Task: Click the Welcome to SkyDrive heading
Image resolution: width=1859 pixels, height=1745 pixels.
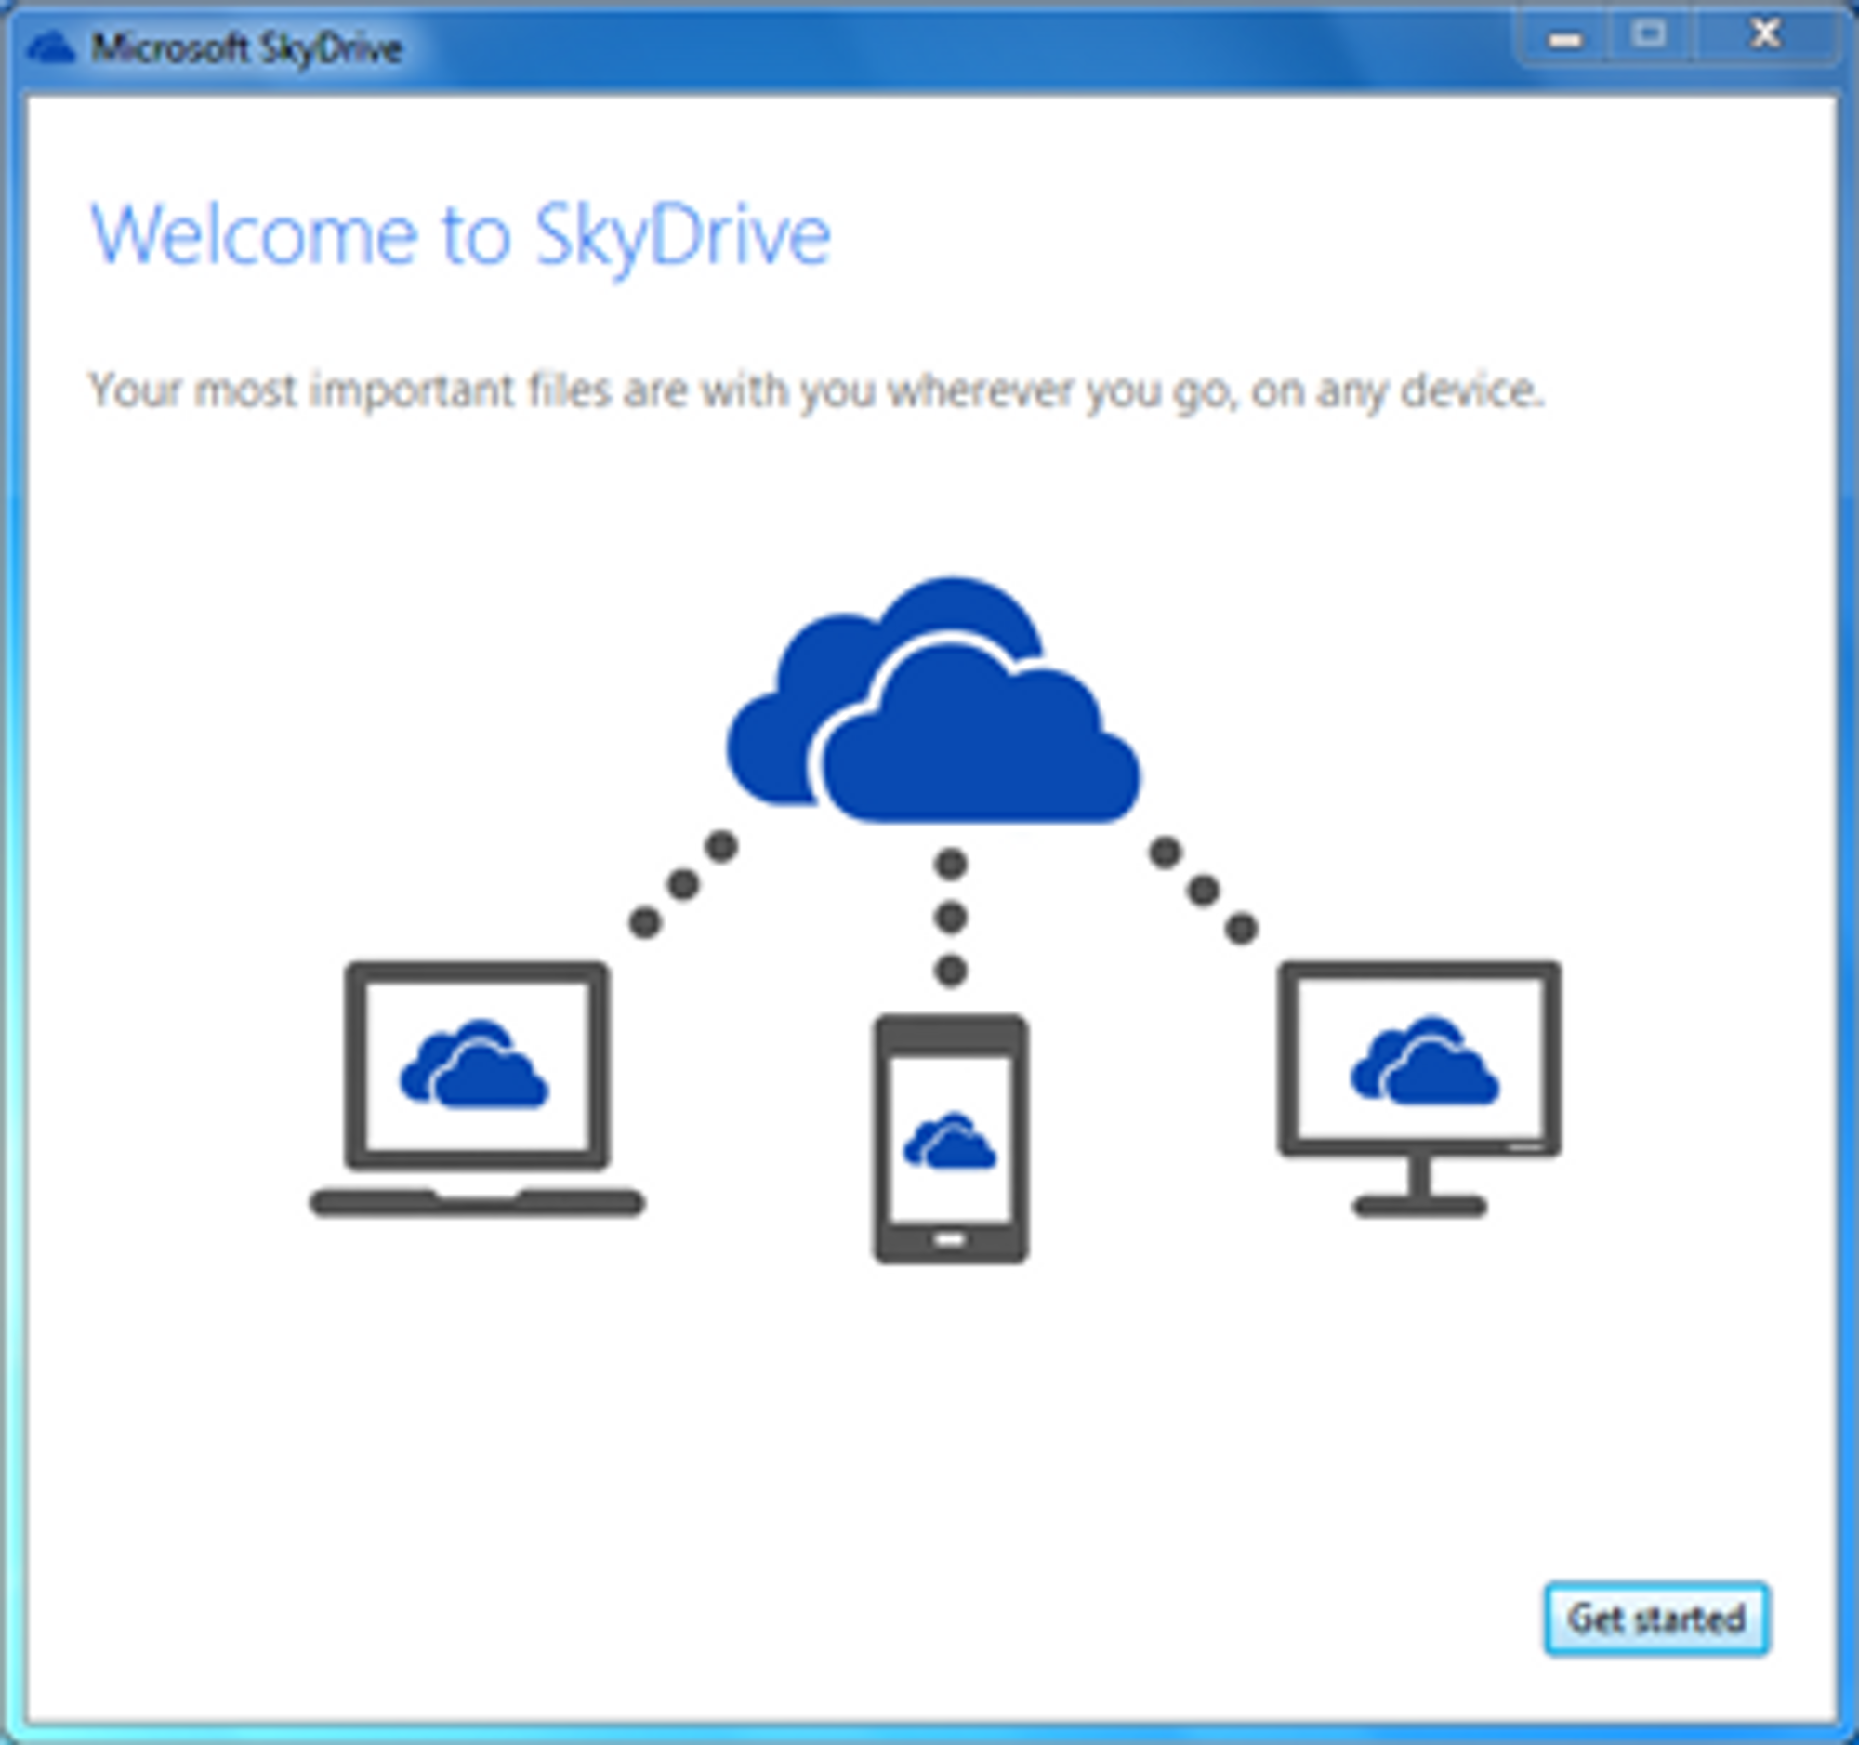Action: click(x=460, y=235)
